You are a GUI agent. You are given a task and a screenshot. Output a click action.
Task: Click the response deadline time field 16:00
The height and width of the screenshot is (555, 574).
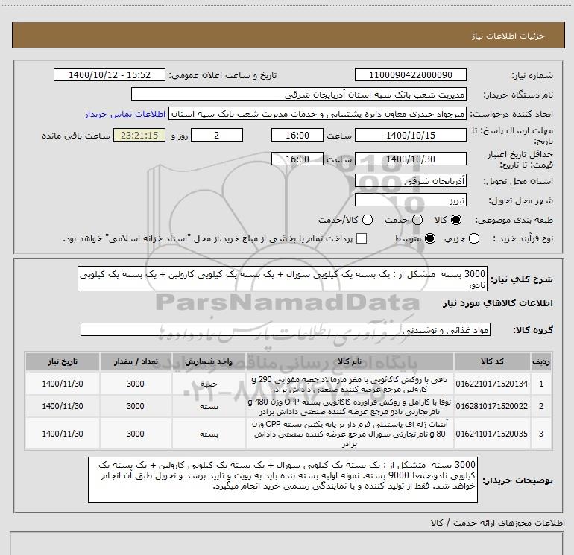[x=297, y=136]
